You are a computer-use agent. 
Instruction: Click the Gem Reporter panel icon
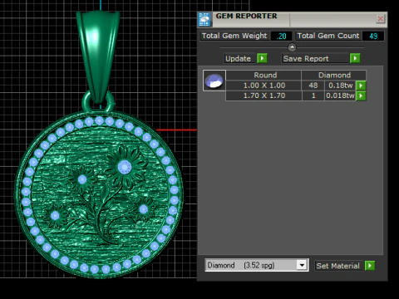click(x=204, y=19)
